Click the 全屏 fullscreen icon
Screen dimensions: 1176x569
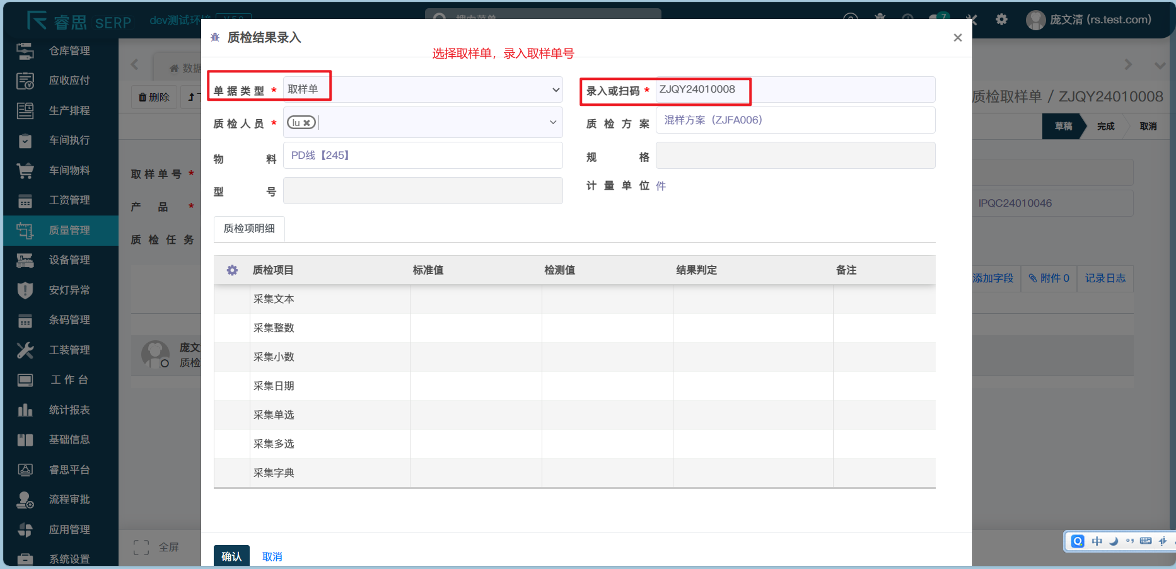[141, 547]
